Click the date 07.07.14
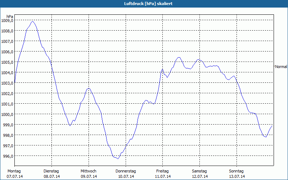Image resolution: width=288 pixels, height=180 pixels. click(15, 177)
